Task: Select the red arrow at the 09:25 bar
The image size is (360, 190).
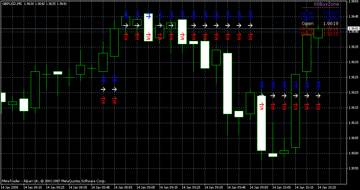Action: click(x=193, y=36)
